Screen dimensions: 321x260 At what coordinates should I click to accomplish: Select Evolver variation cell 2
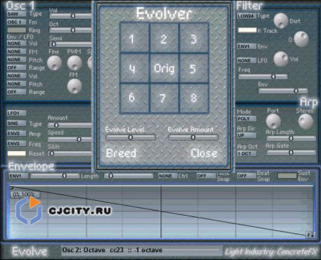pyautogui.click(x=164, y=38)
